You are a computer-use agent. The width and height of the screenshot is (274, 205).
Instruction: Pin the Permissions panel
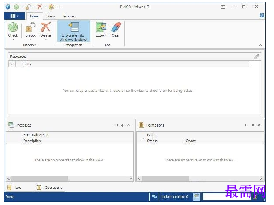253,125
